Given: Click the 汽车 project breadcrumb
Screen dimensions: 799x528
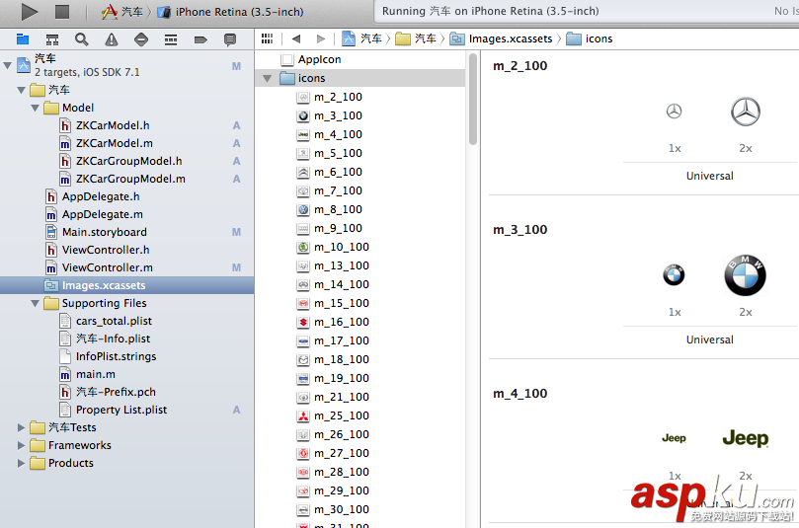Looking at the screenshot, I should point(361,38).
